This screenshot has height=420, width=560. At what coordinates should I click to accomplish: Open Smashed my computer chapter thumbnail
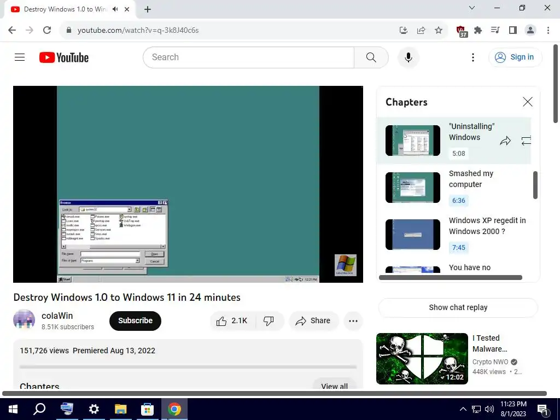click(x=412, y=188)
